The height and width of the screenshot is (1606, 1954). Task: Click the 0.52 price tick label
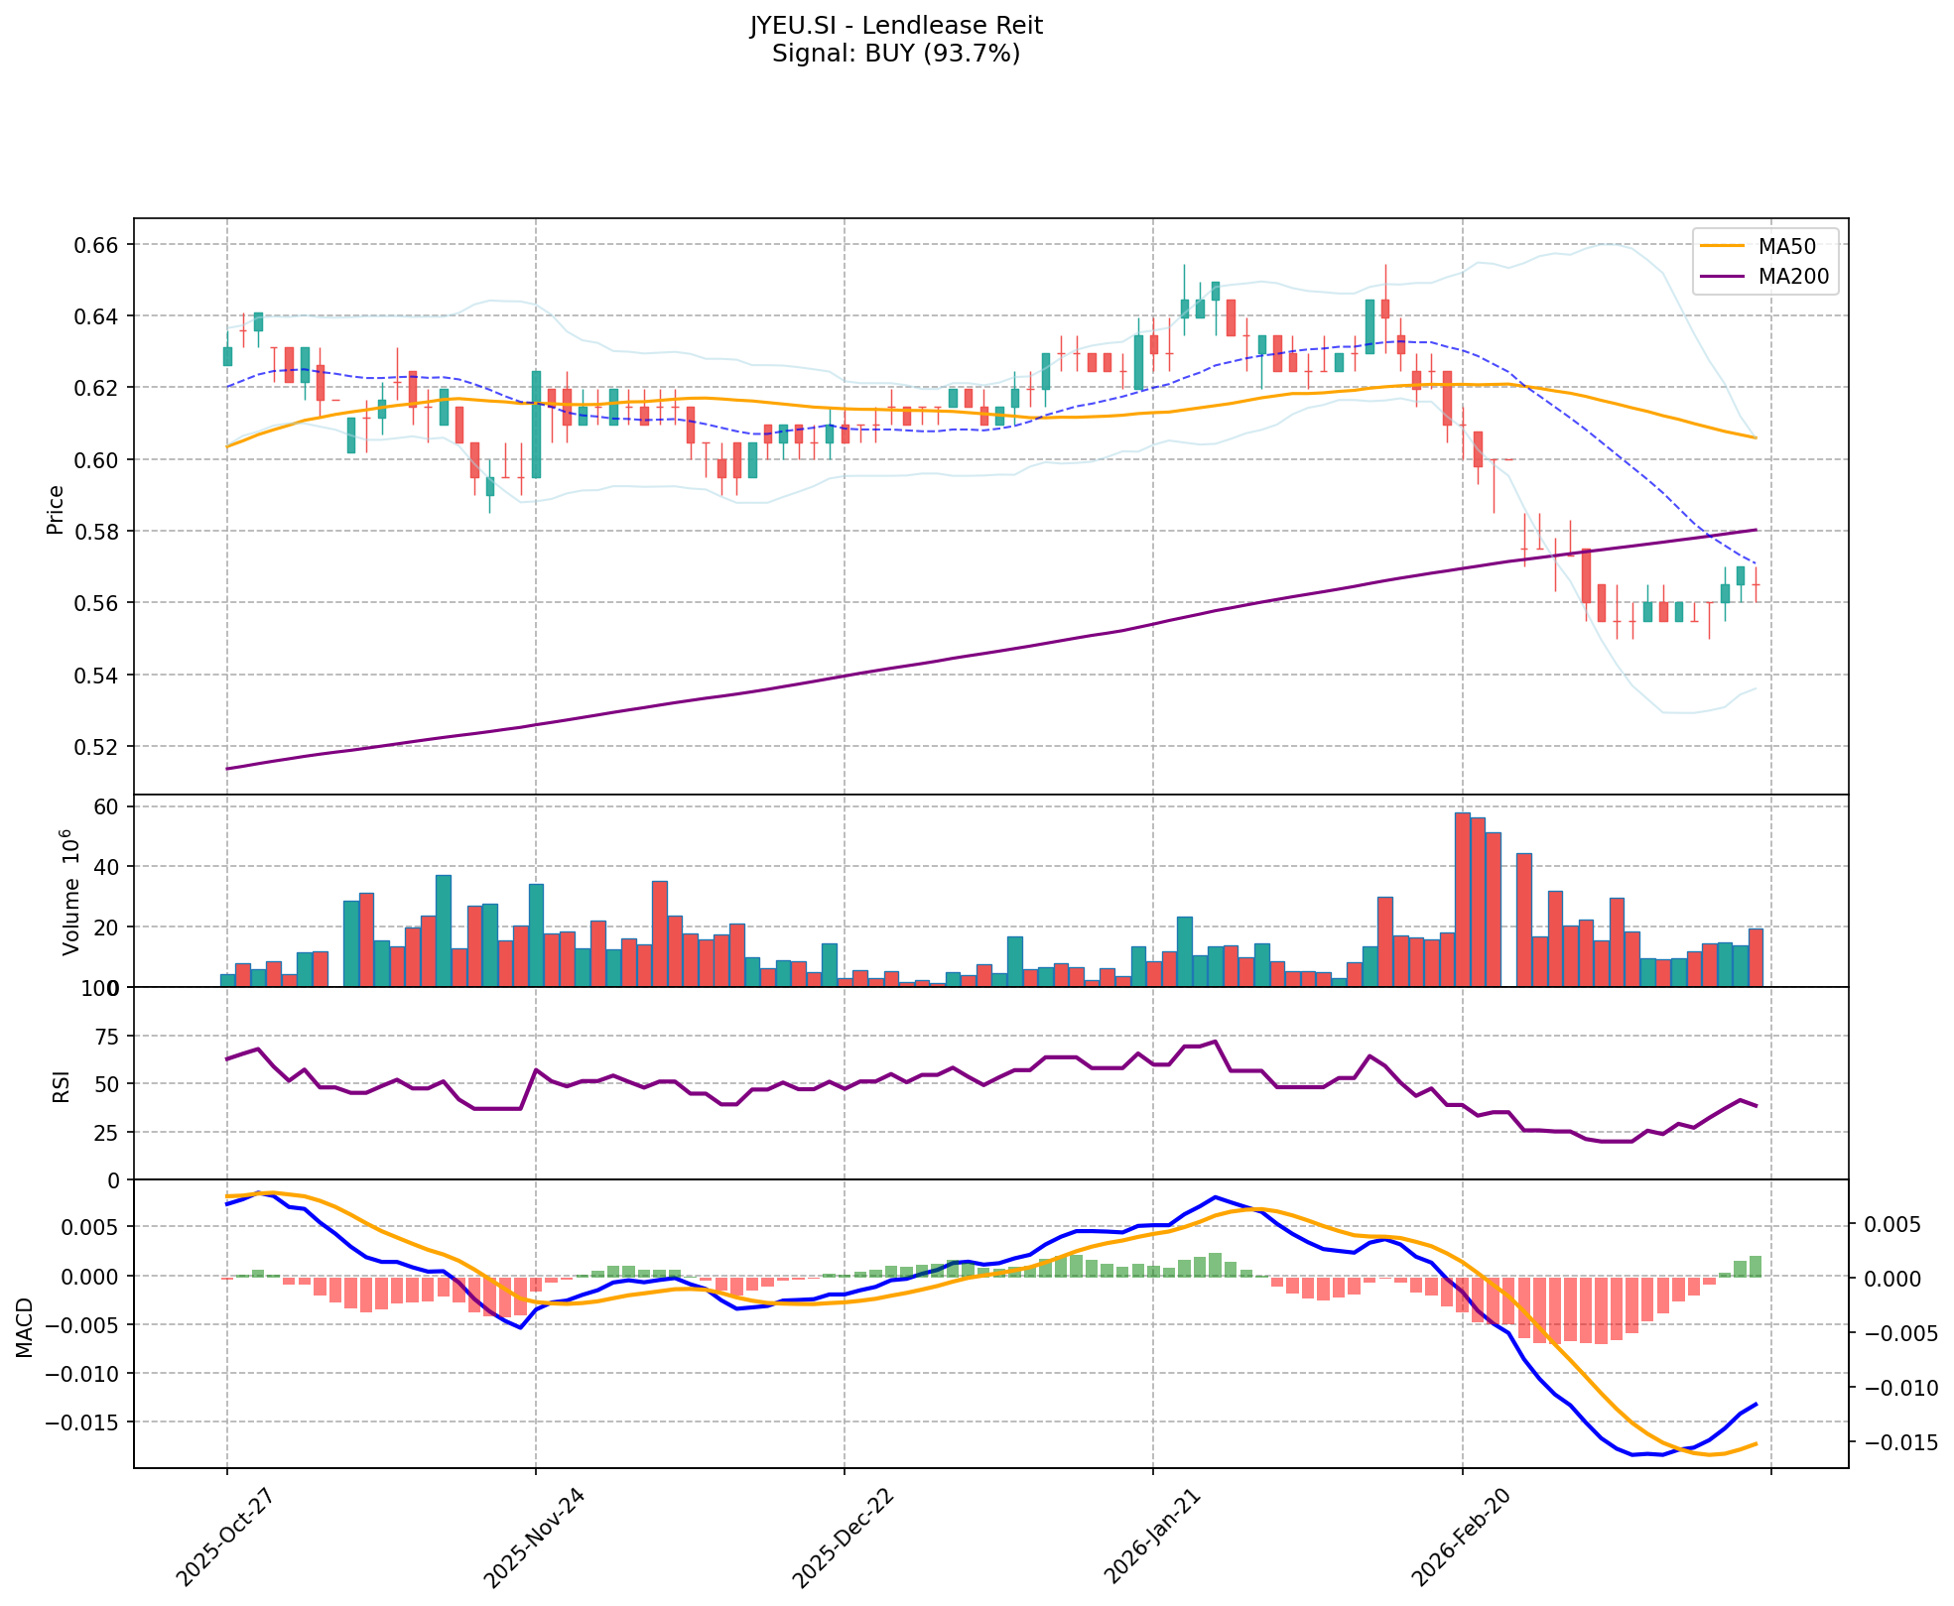point(97,747)
